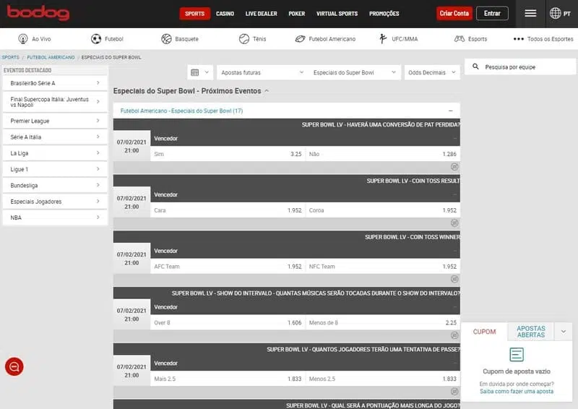Screen dimensions: 578x409
Task: Collapse the Futebol Americano section with minus
Action: (451, 111)
